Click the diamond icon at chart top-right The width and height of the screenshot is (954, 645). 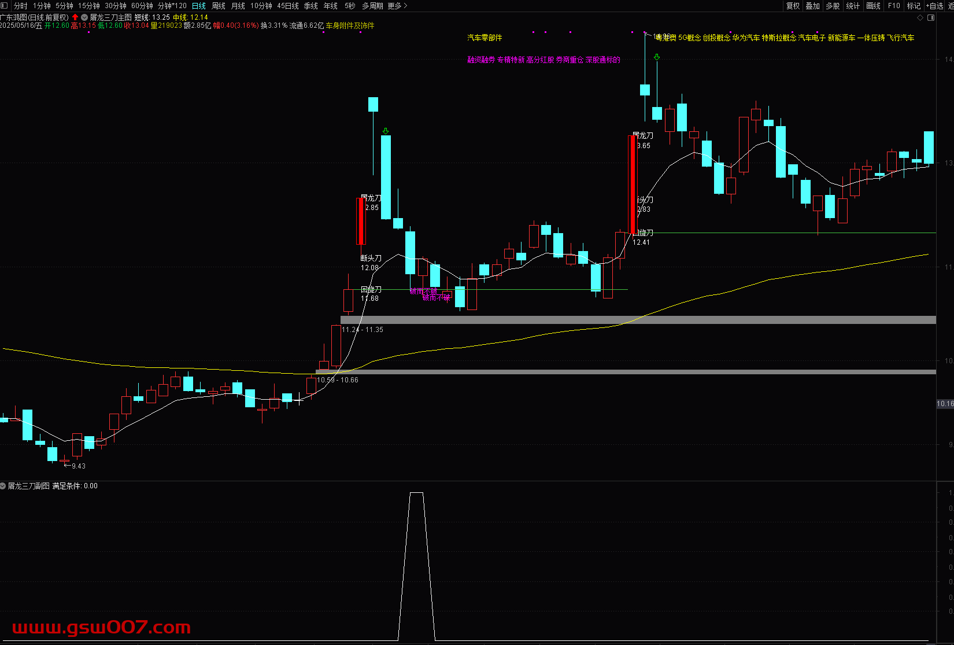coord(920,18)
